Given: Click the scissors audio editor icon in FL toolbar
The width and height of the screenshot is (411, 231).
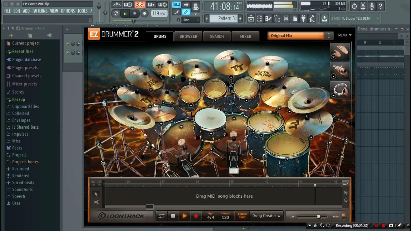Looking at the screenshot, I should (363, 6).
